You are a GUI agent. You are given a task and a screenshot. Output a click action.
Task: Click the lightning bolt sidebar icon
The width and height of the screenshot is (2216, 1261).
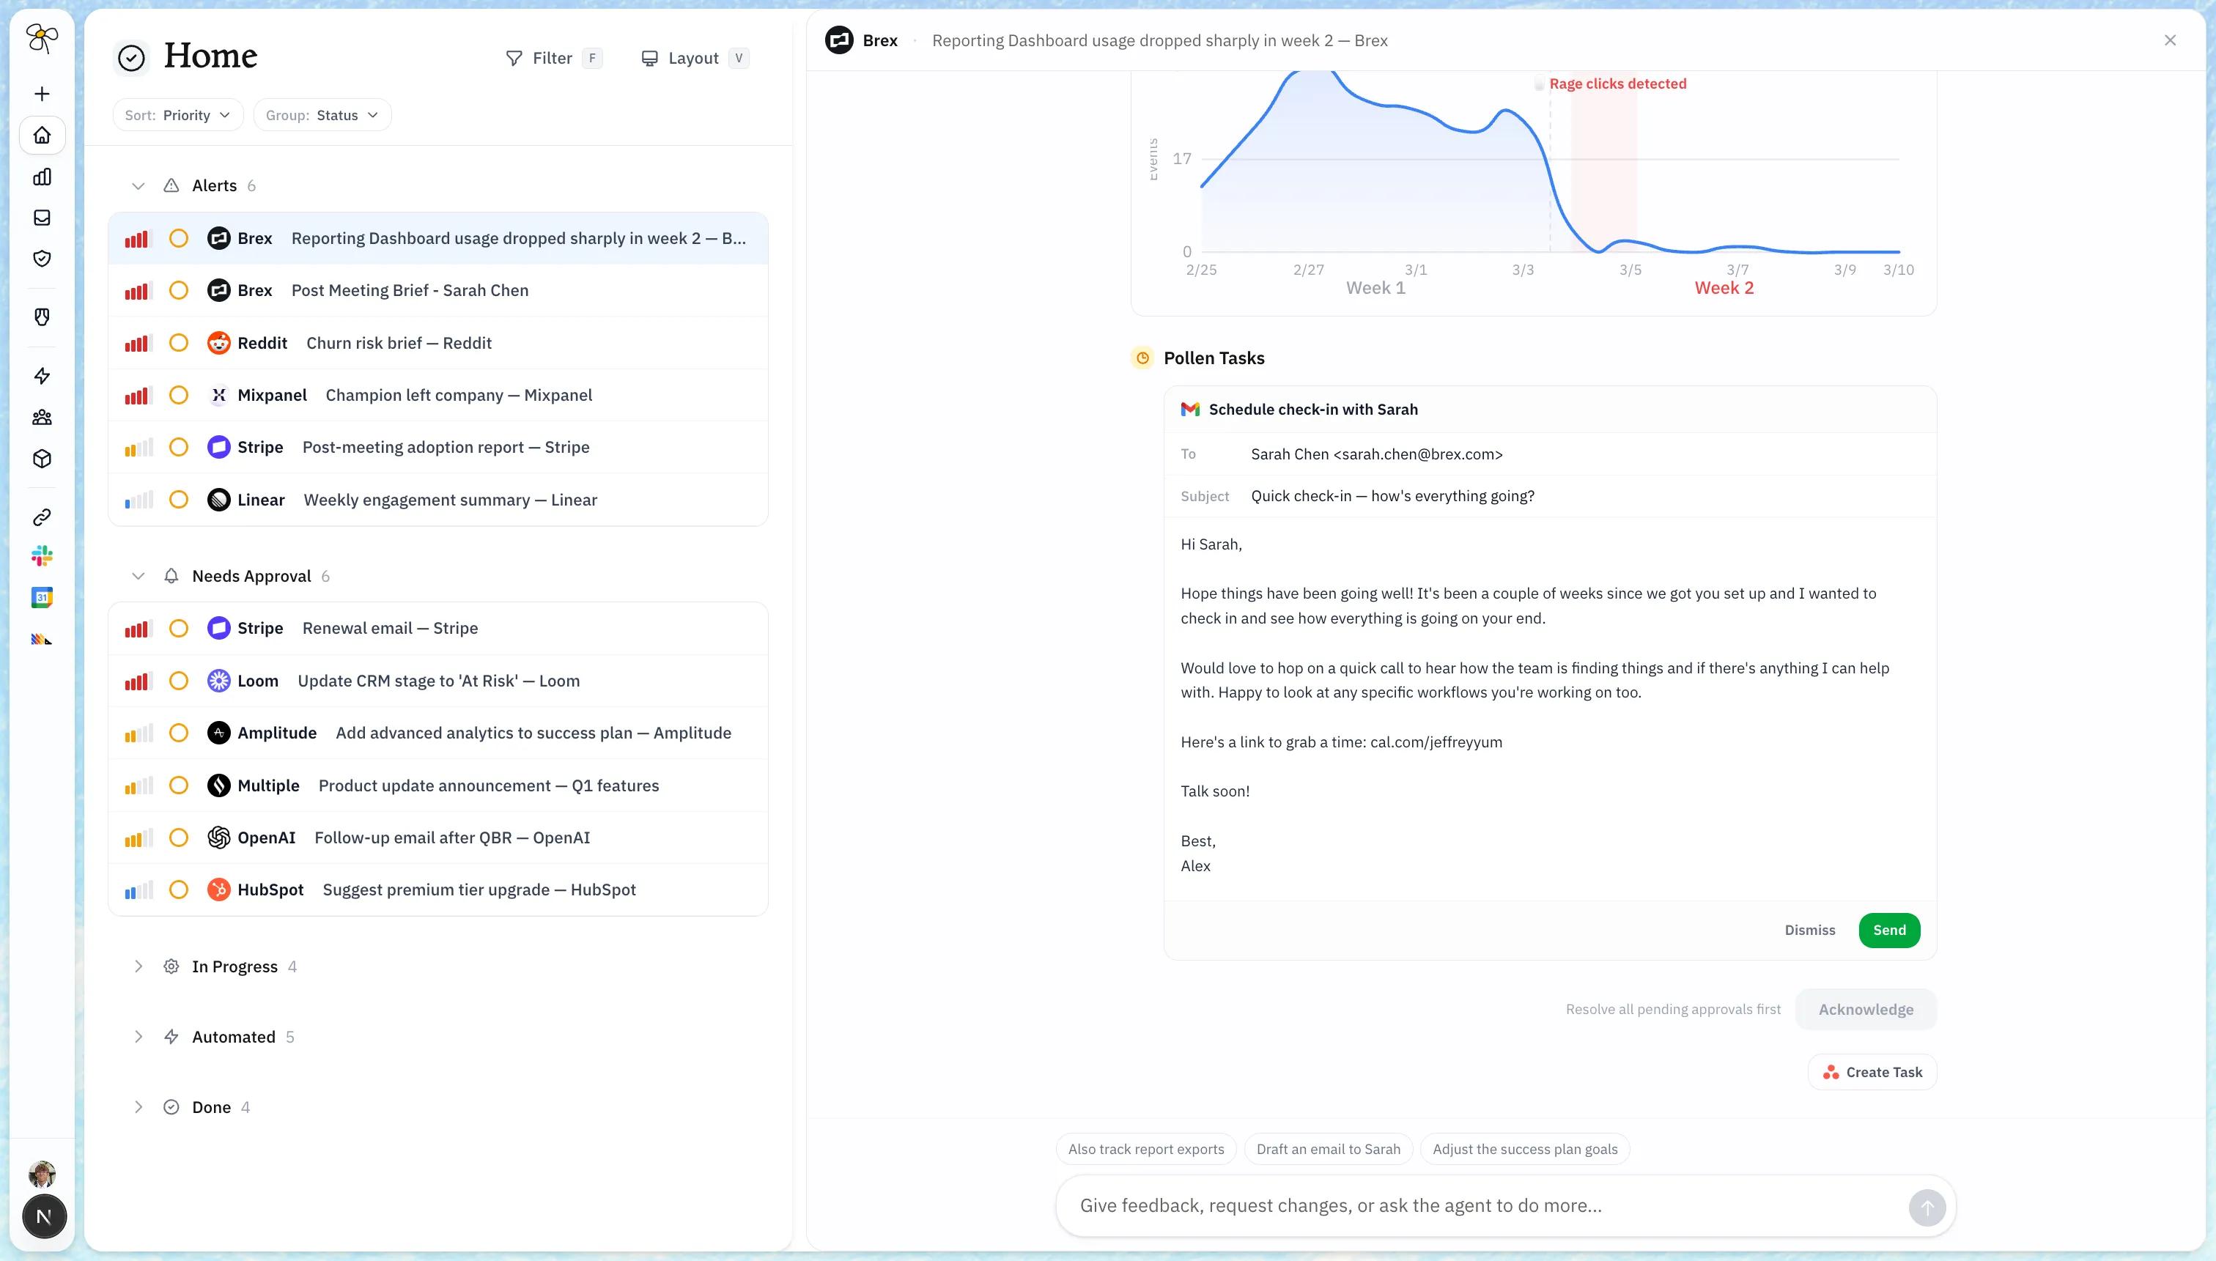coord(42,375)
